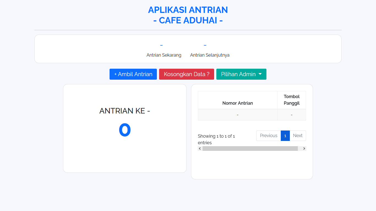Click the Tombol Panggil column header
The width and height of the screenshot is (376, 211).
[291, 100]
